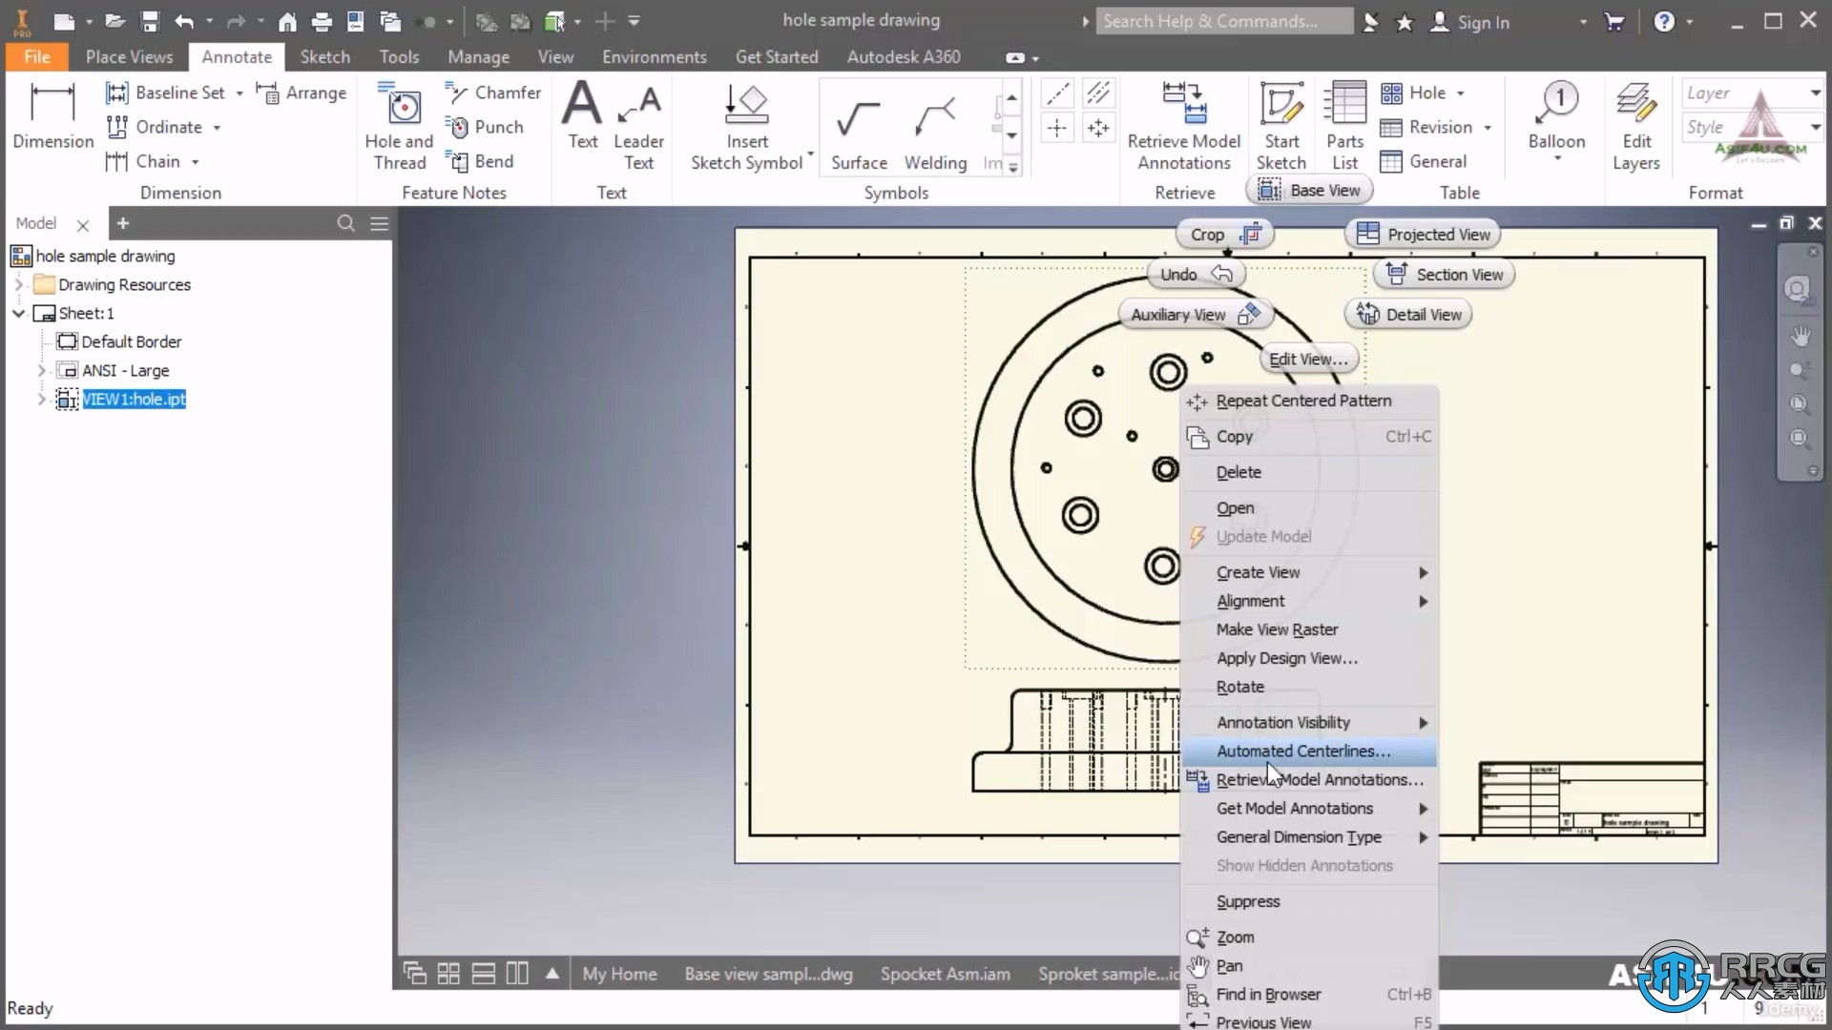Select the Balloon tool

pyautogui.click(x=1556, y=115)
